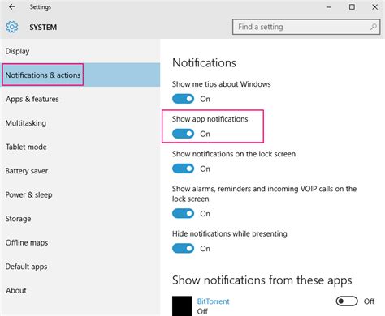Click Show notifications from these apps heading
Viewport: 385px width, 316px height.
pos(262,280)
